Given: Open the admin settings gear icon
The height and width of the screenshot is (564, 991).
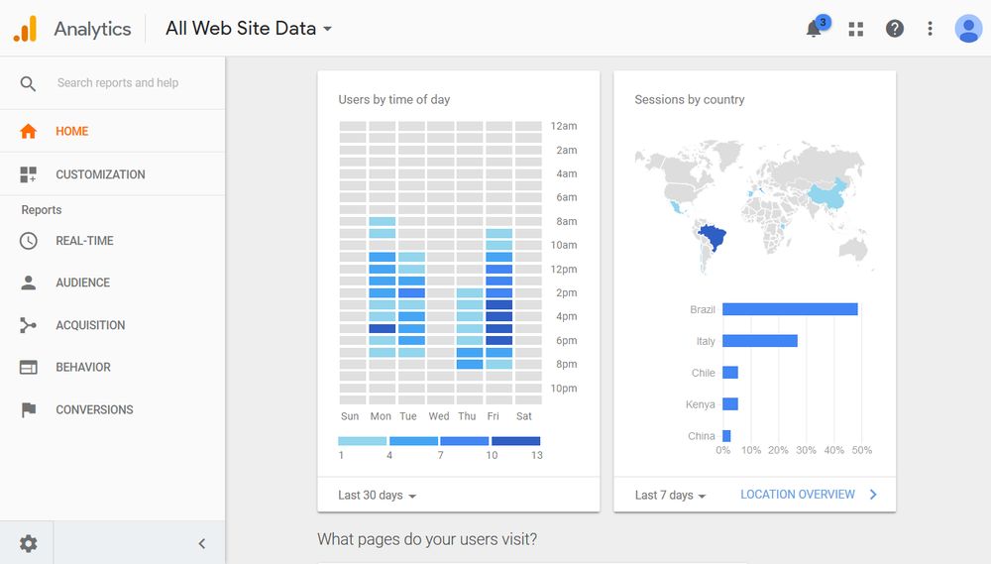Looking at the screenshot, I should (x=29, y=543).
